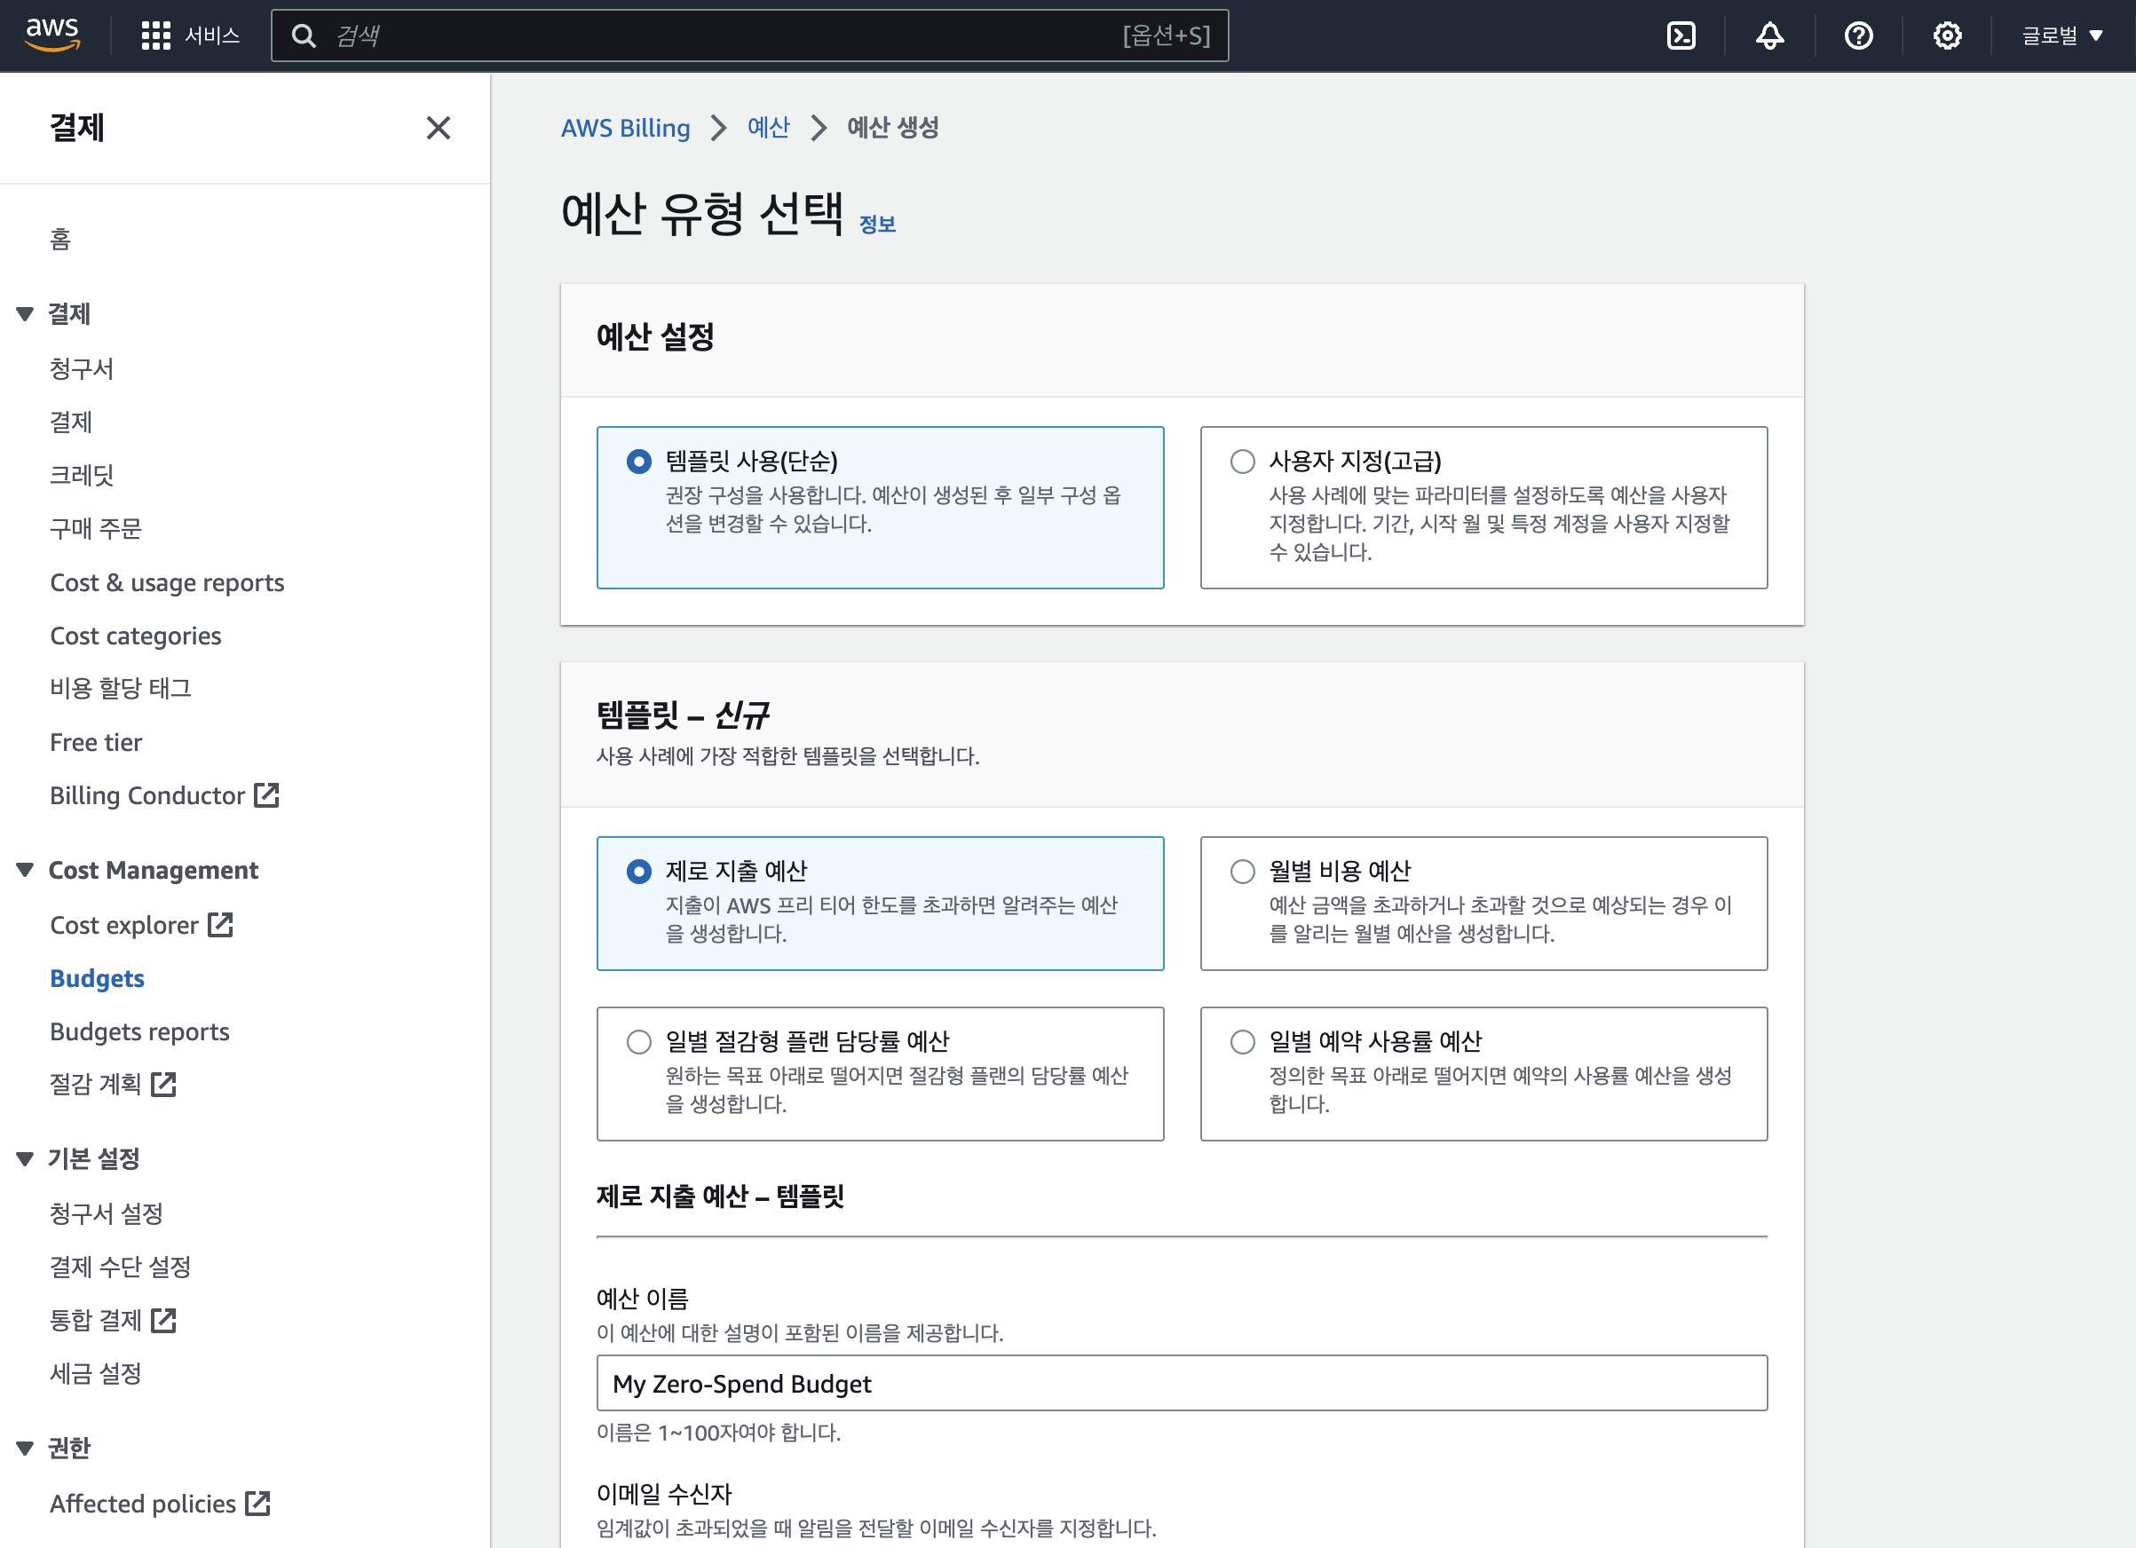Open Billing Conductor link
The width and height of the screenshot is (2136, 1548).
pyautogui.click(x=146, y=794)
